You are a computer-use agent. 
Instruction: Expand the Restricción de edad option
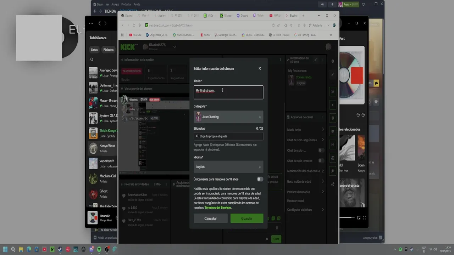point(306,182)
